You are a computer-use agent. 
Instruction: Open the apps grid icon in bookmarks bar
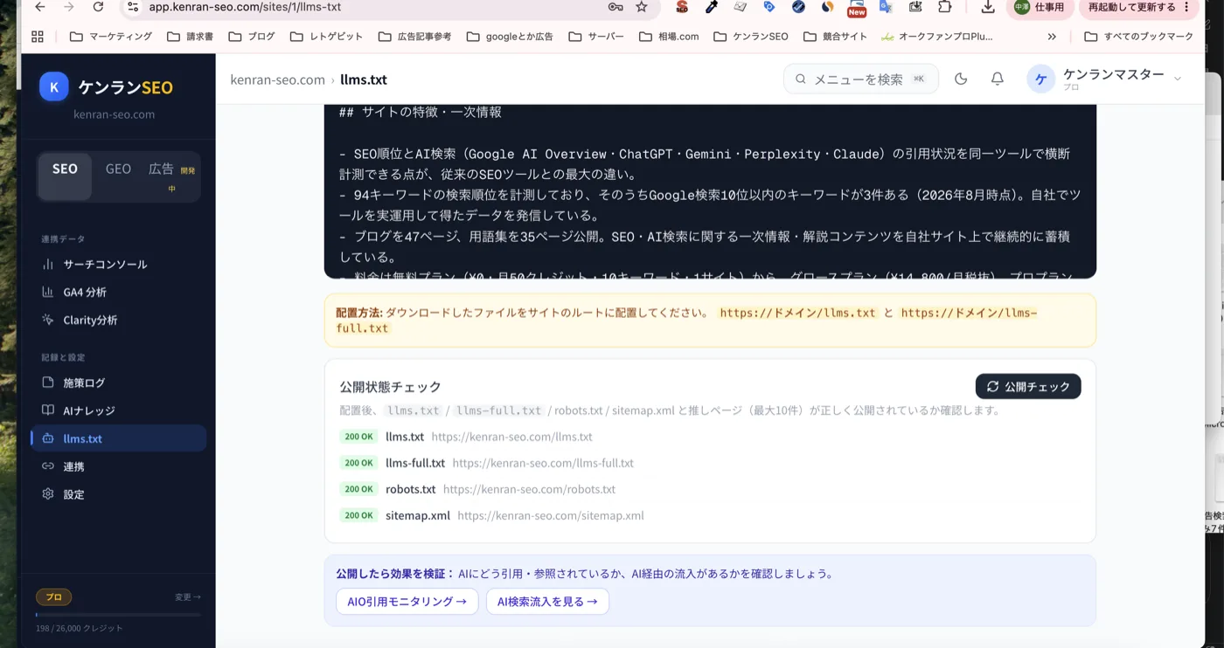click(37, 37)
